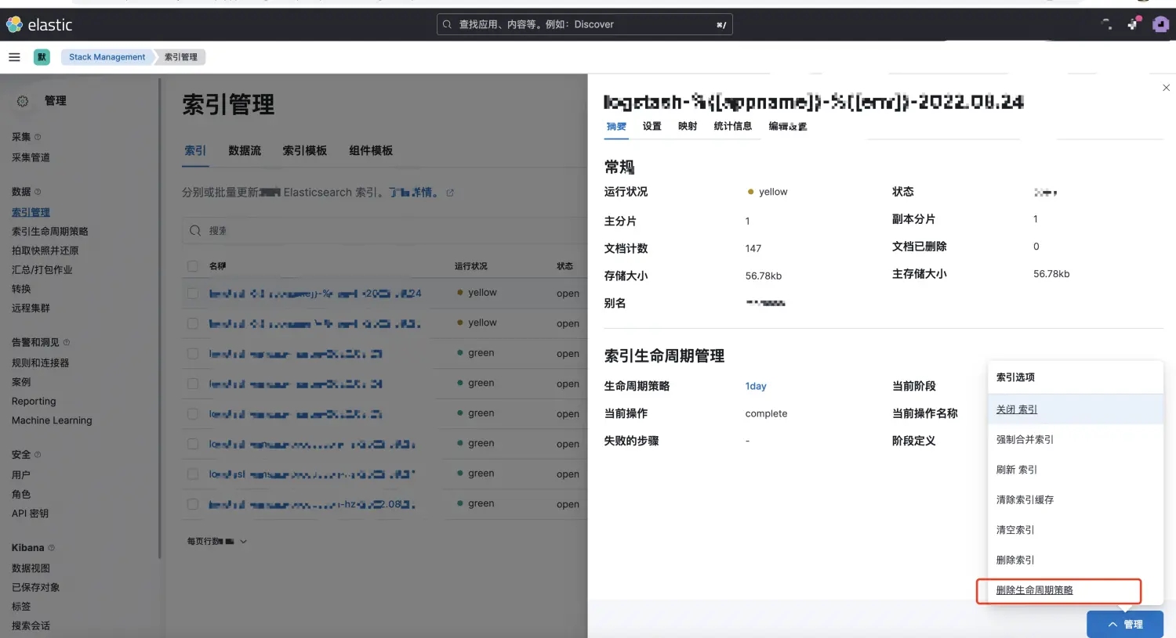Open 数据视图 in sidebar
This screenshot has width=1176, height=638.
coord(31,568)
